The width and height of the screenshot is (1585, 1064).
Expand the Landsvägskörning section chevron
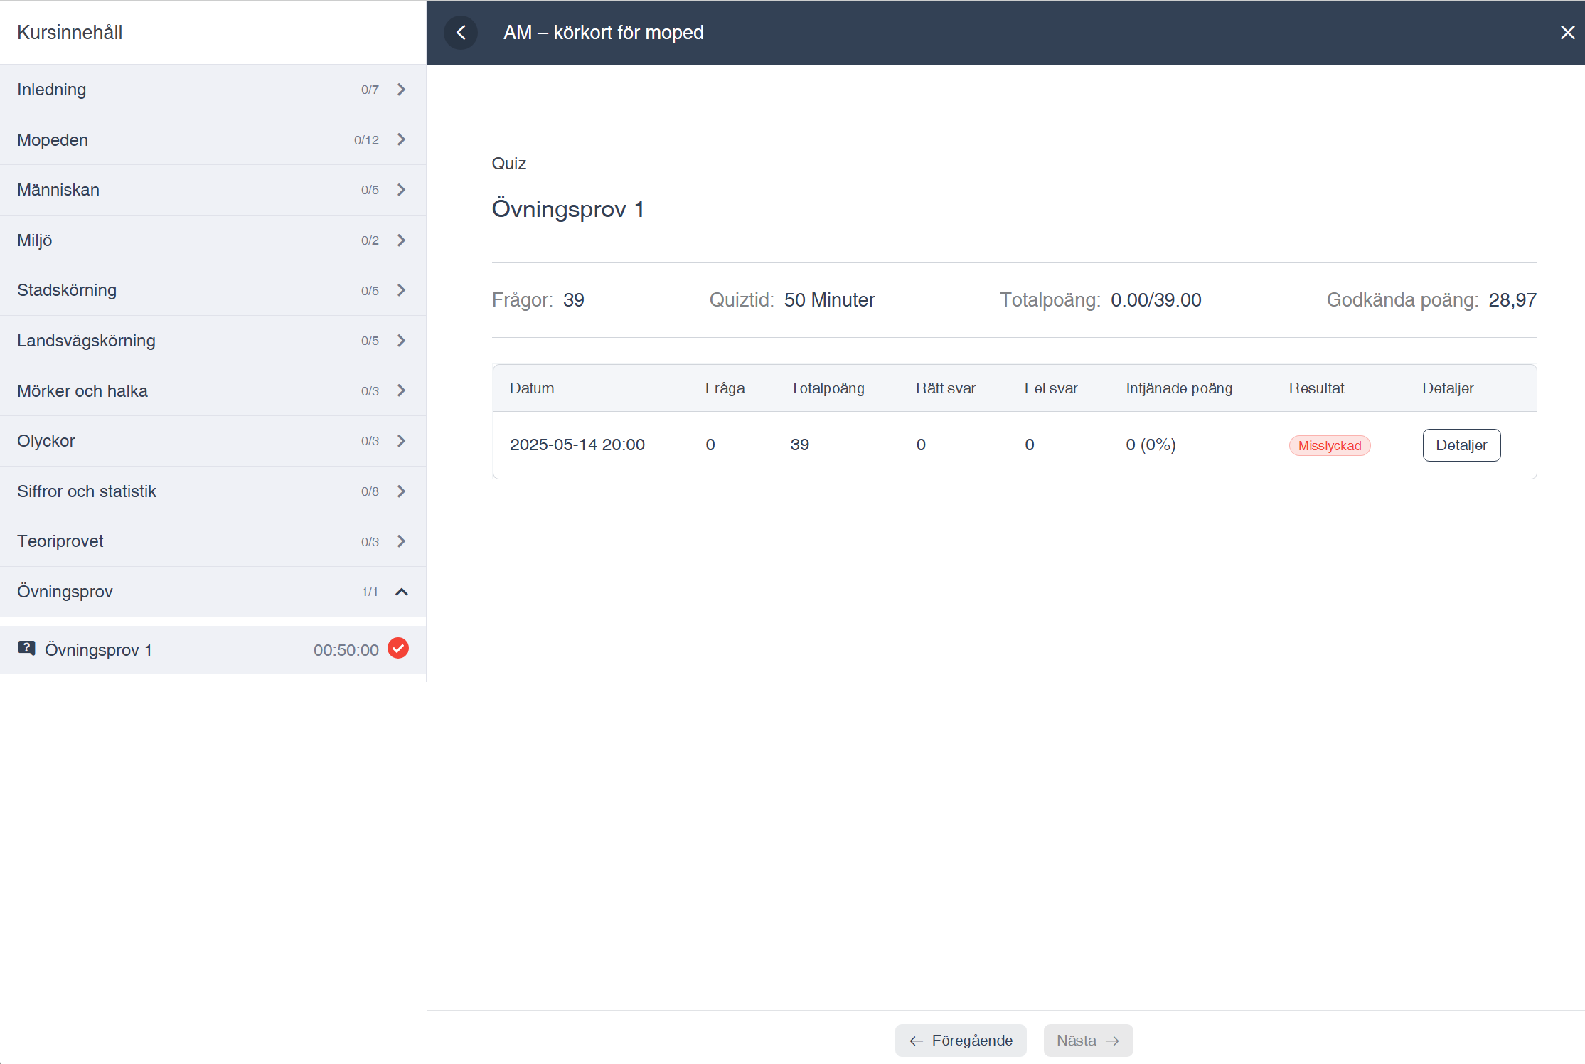402,341
